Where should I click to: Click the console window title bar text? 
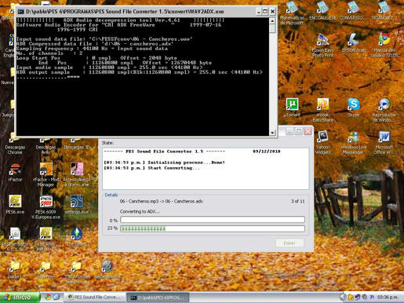(x=125, y=12)
